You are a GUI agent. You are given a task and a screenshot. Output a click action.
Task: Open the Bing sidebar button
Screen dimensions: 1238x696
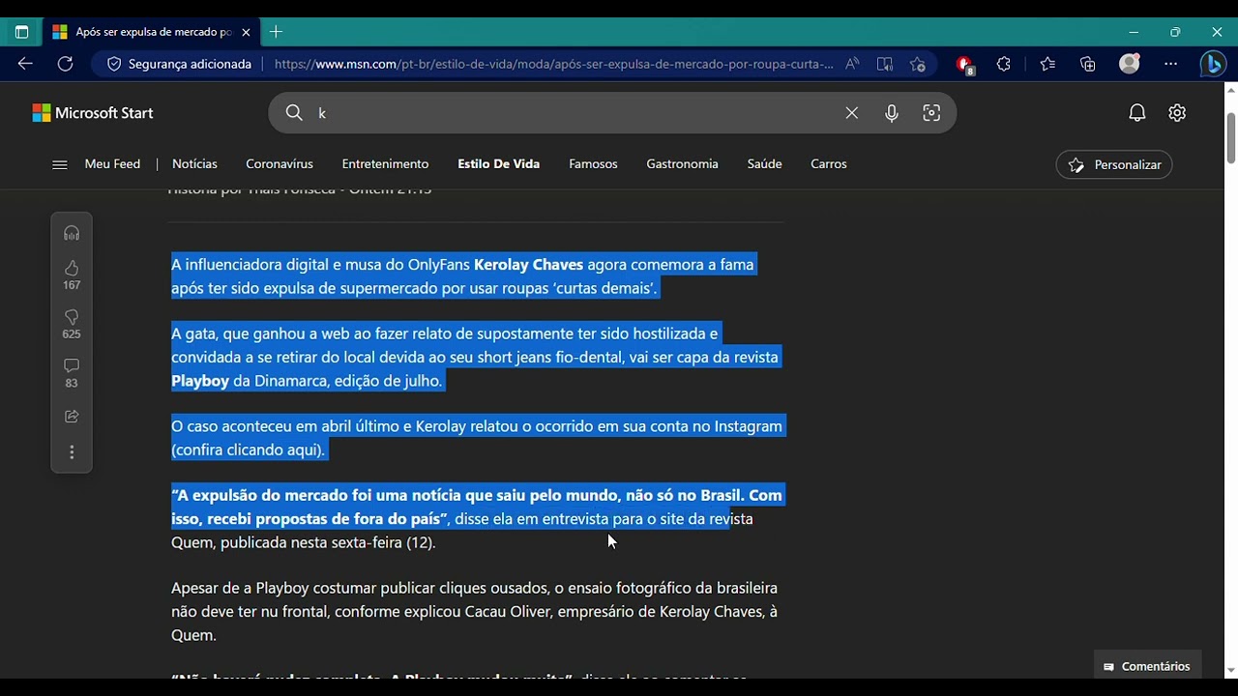[1213, 64]
